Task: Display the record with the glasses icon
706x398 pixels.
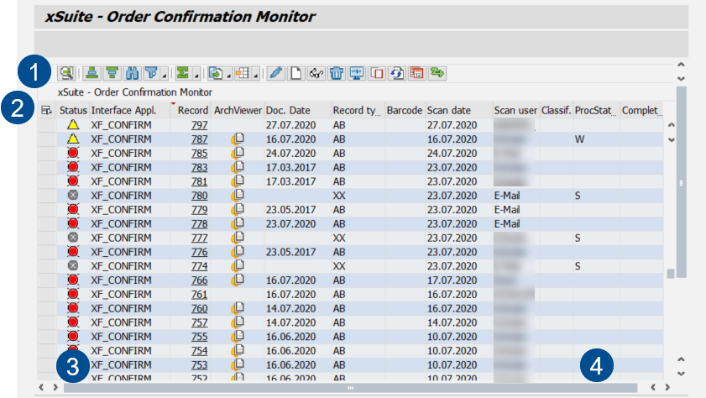Action: 316,73
